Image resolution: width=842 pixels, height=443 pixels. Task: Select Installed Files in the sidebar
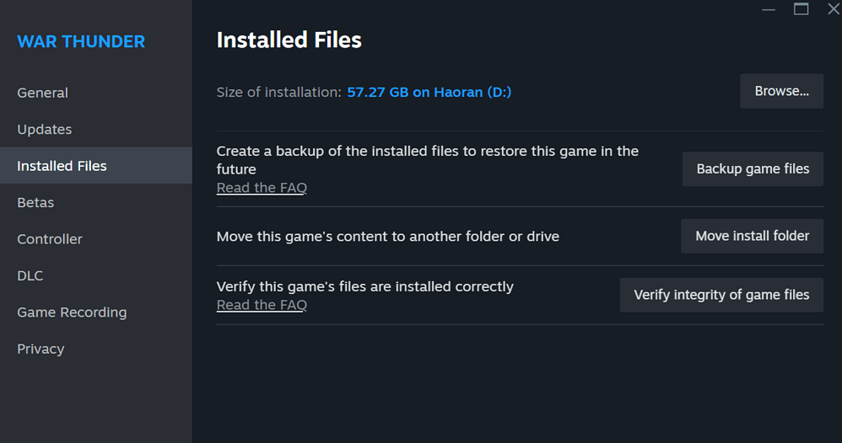pos(62,166)
